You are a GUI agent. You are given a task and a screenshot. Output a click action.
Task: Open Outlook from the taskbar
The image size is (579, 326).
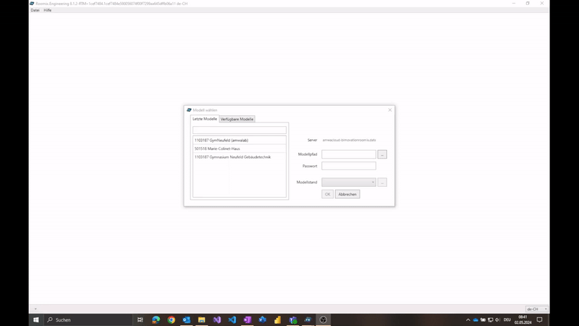coord(186,319)
